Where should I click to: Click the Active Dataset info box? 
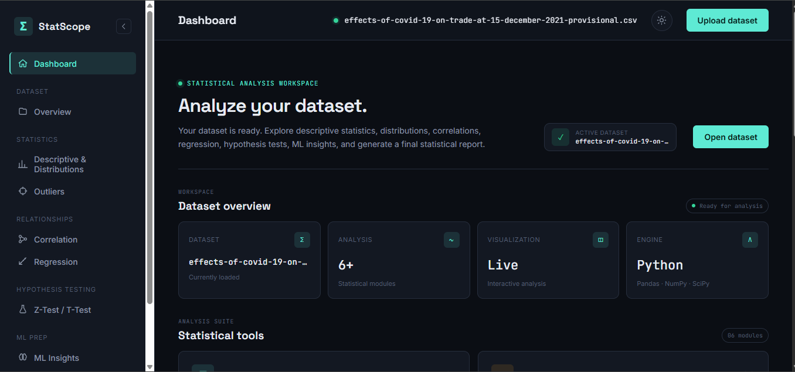[x=610, y=137]
